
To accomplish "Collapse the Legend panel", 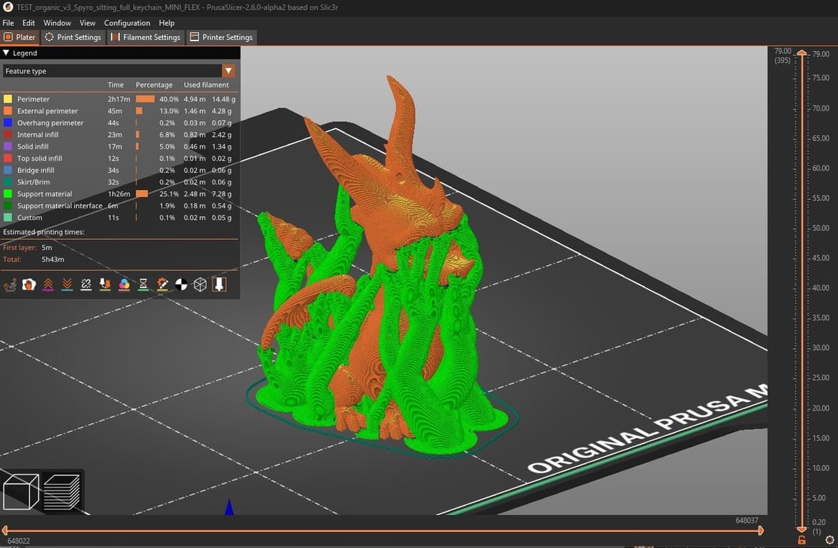I will [6, 53].
